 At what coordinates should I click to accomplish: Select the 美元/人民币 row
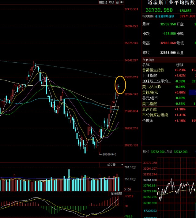pos(169,87)
